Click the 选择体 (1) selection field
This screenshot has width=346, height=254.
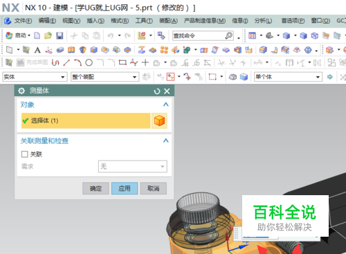coord(86,120)
